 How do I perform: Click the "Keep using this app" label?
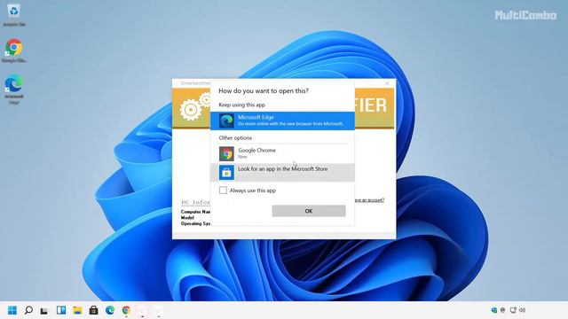[242, 105]
